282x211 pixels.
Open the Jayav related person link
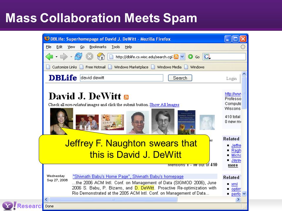click(x=236, y=160)
